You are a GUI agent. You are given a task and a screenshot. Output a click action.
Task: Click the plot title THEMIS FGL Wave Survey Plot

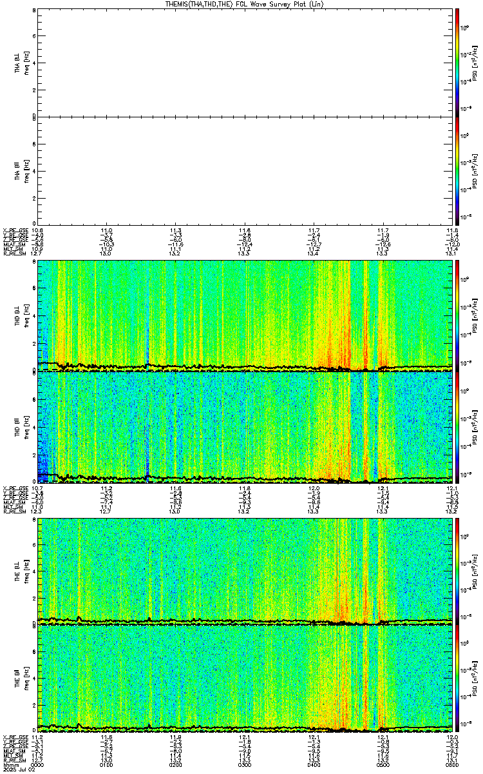(x=245, y=4)
